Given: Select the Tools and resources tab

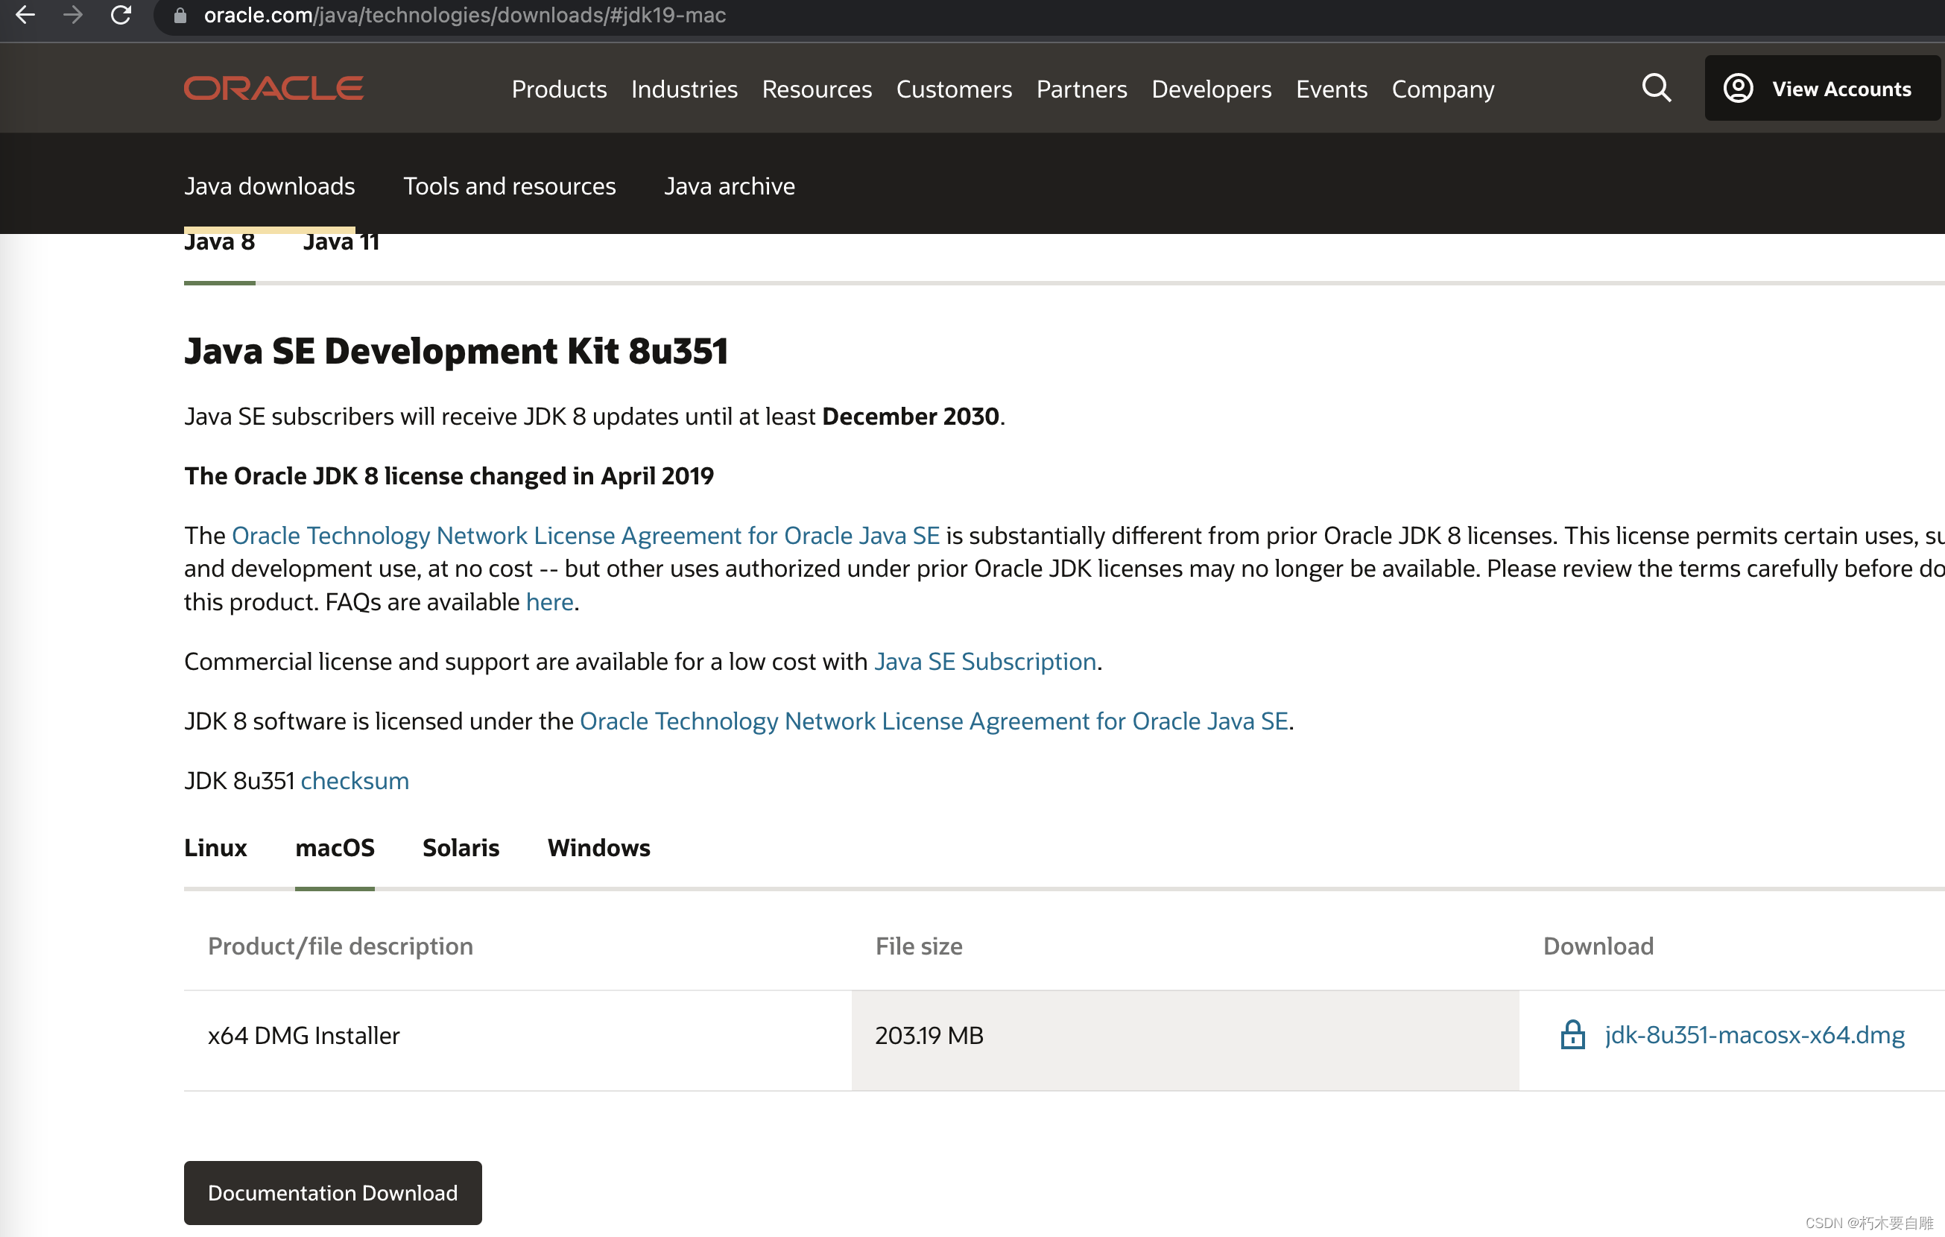Looking at the screenshot, I should coord(510,186).
